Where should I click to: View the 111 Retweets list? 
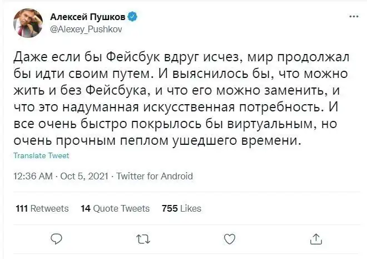(43, 208)
